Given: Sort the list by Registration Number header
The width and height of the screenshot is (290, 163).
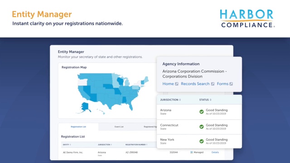Looking at the screenshot, I should tap(136, 144).
